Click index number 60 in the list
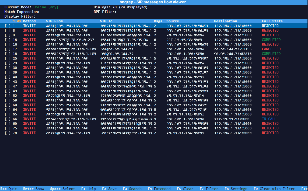The image size is (308, 191). [15, 105]
